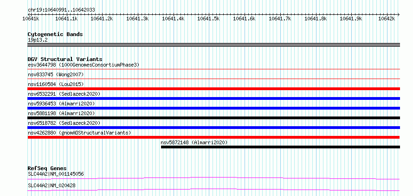This screenshot has height=196, width=413.
Task: Click the blue nsv6518782 variant bar
Action: (214, 128)
